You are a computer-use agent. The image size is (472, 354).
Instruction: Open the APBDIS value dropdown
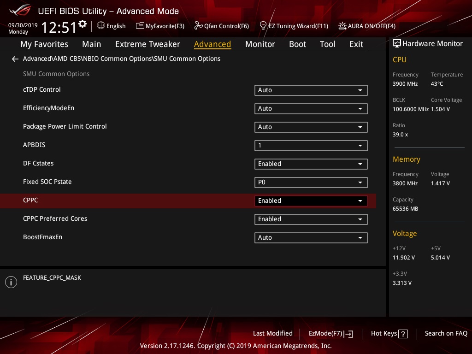coord(311,146)
